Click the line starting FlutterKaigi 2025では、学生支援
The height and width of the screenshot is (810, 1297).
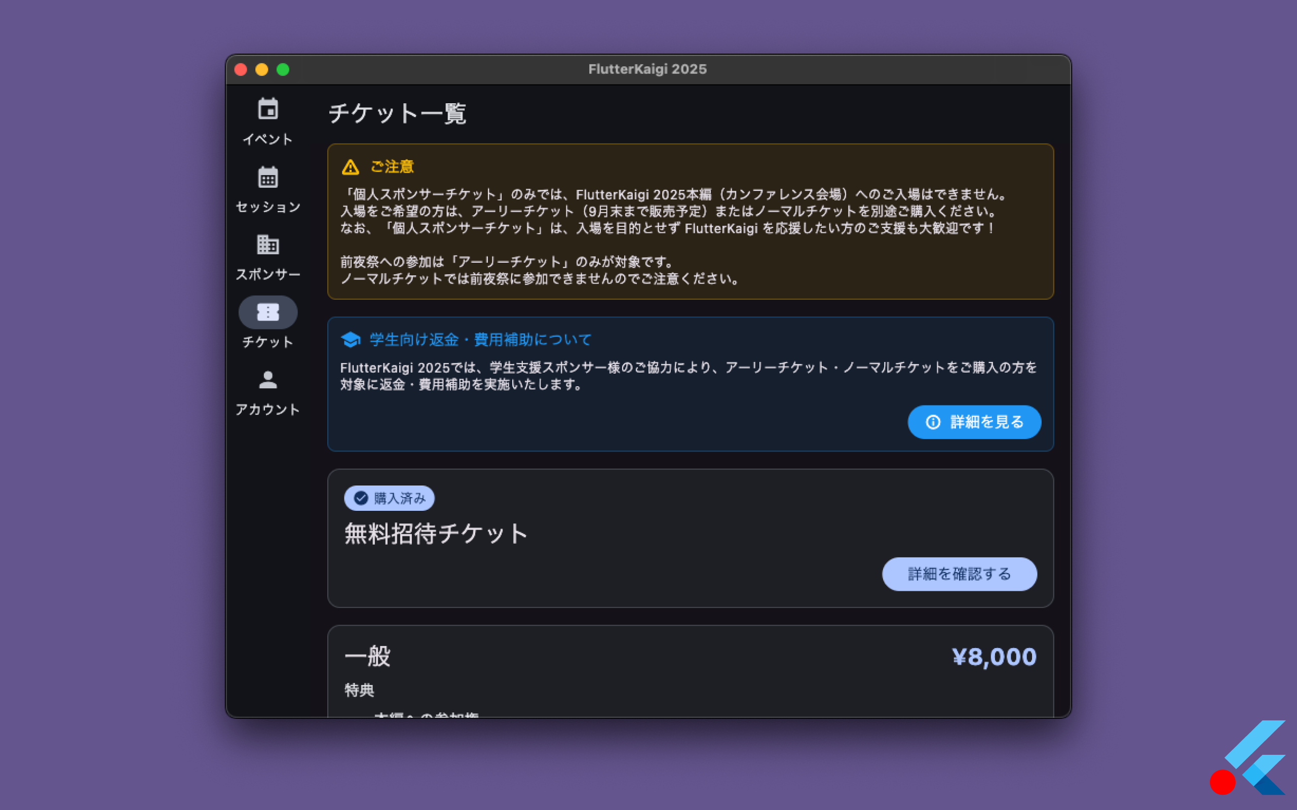click(x=689, y=368)
